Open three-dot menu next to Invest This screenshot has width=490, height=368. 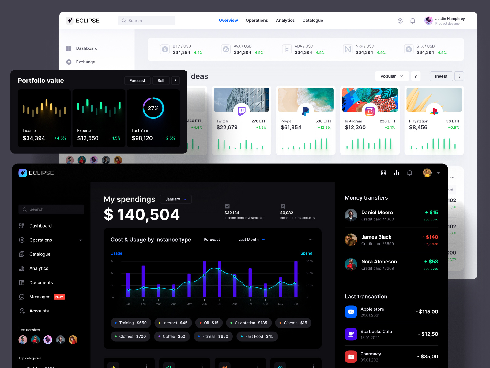[459, 76]
